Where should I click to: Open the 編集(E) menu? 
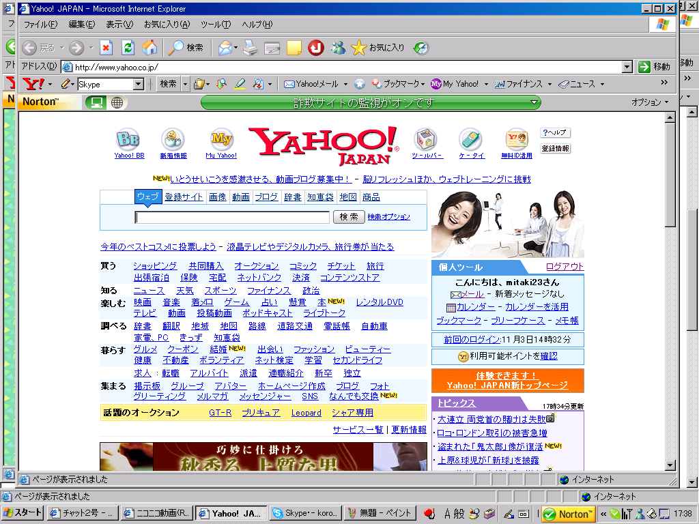82,25
